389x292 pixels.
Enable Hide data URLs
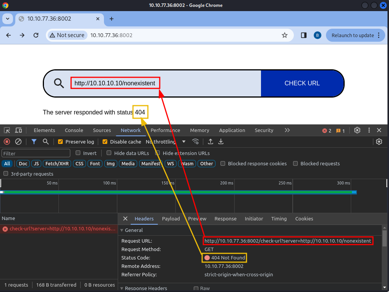[x=109, y=153]
